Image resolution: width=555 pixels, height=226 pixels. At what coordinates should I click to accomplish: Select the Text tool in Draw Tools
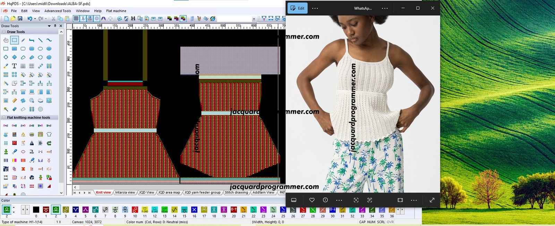(x=14, y=66)
